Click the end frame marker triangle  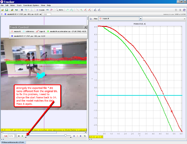point(71,137)
